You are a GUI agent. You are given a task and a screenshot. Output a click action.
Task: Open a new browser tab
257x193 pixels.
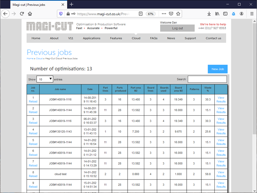pyautogui.click(x=72, y=4)
